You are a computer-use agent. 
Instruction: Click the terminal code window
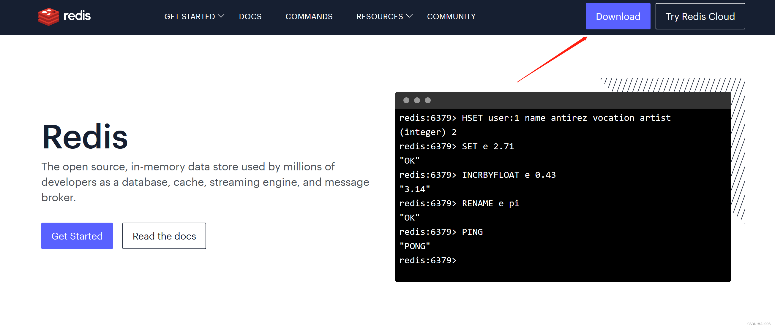tap(563, 186)
